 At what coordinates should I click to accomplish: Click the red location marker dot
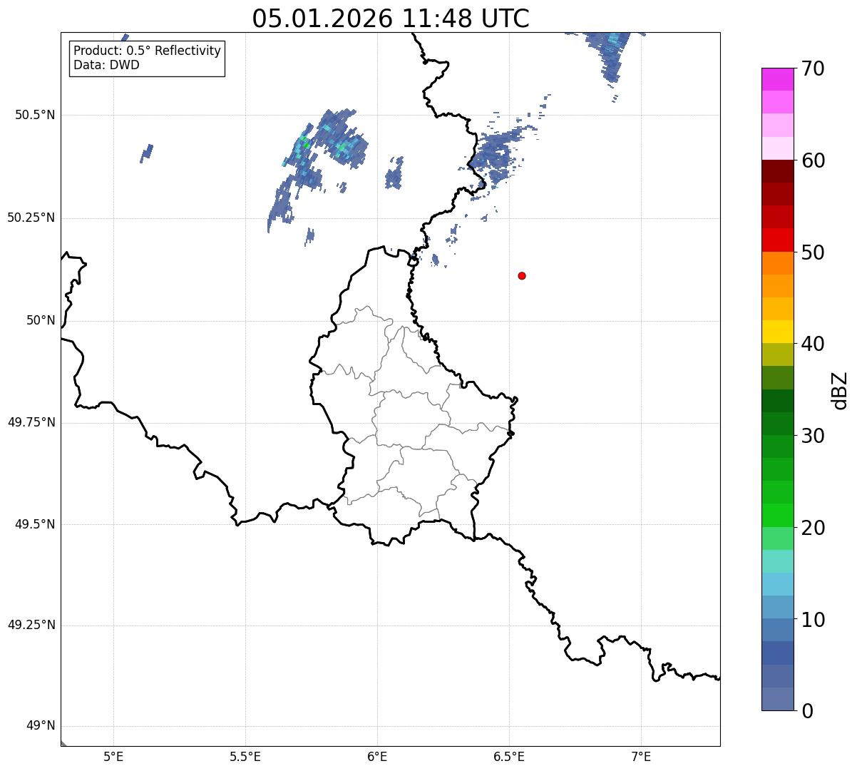522,275
